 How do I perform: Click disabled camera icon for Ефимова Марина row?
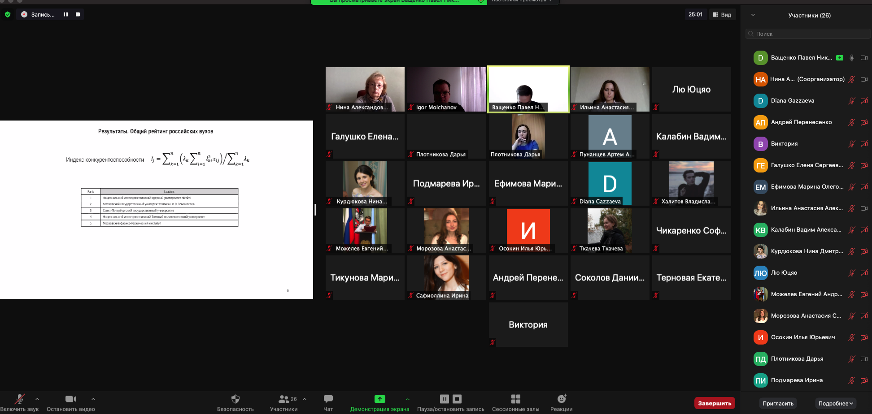tap(864, 187)
